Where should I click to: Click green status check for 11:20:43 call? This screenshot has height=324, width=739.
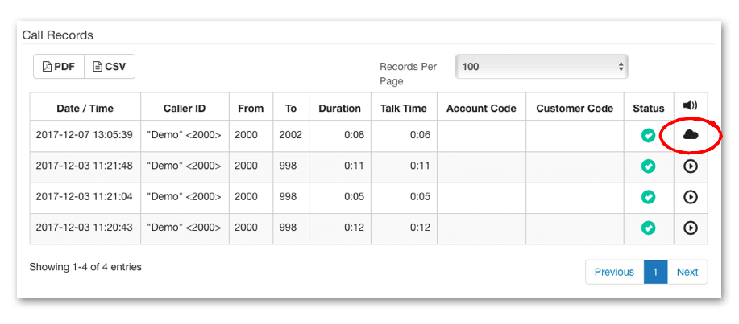tap(649, 228)
